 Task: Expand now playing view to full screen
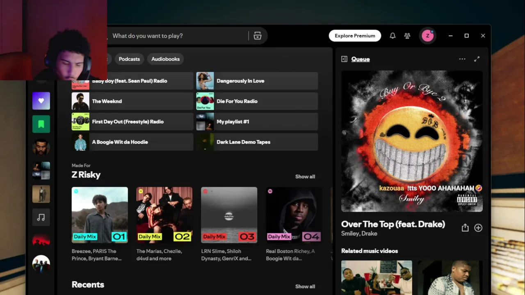point(477,59)
